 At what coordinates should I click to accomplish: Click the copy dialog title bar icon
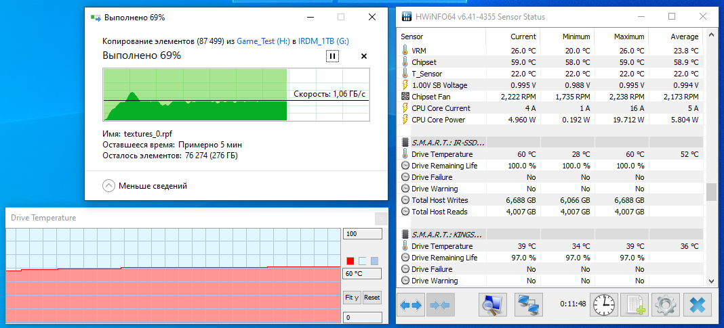click(x=96, y=18)
